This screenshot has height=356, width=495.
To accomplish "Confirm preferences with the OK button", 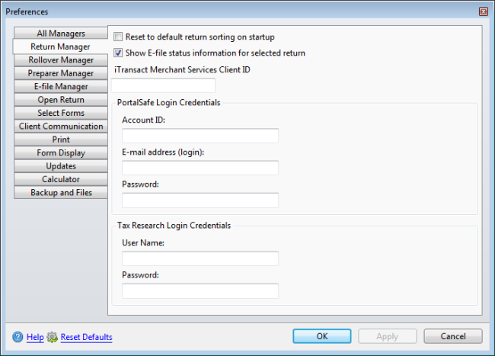I will 322,336.
